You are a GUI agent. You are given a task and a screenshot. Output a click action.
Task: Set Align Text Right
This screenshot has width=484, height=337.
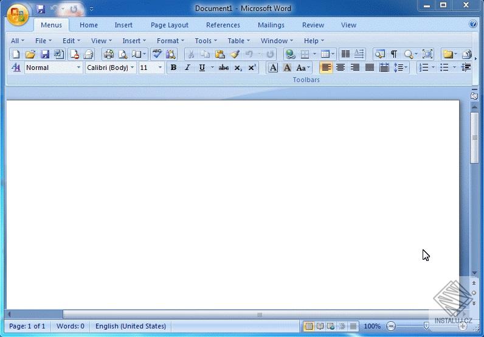click(355, 68)
